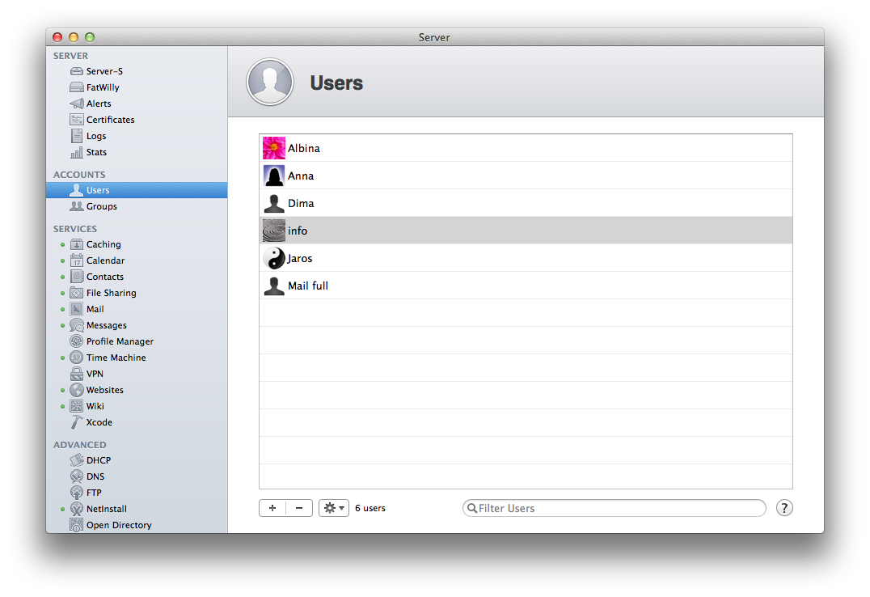Click the NetInstall label
The width and height of the screenshot is (870, 597).
[107, 509]
